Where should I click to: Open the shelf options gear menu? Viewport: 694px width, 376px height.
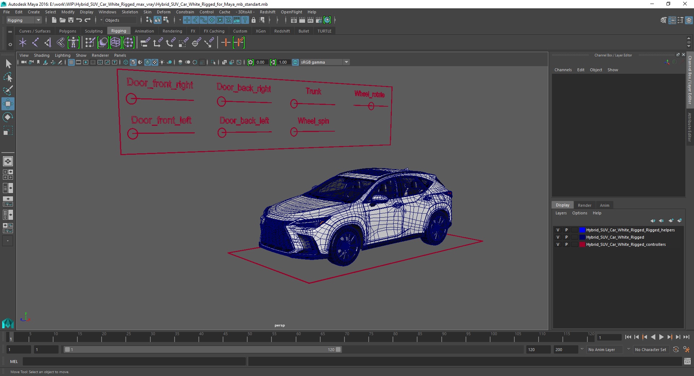[10, 44]
